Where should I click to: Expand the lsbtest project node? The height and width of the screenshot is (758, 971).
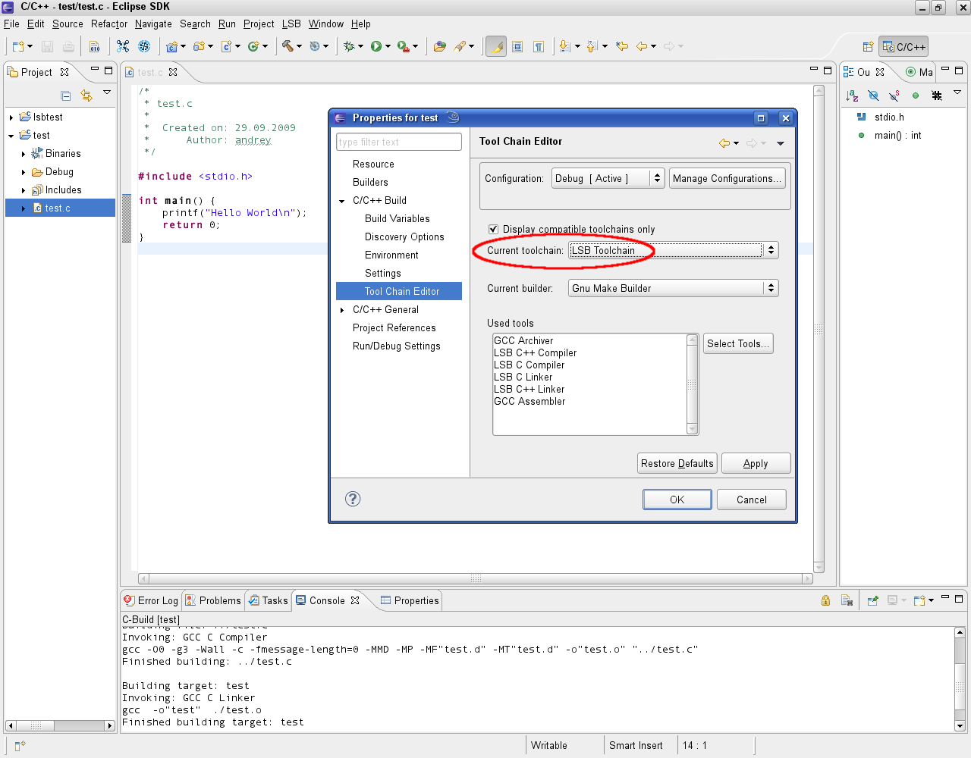point(11,117)
